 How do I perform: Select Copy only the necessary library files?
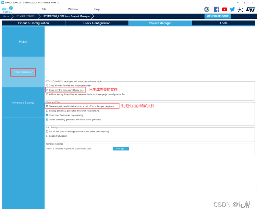pyautogui.click(x=47, y=90)
